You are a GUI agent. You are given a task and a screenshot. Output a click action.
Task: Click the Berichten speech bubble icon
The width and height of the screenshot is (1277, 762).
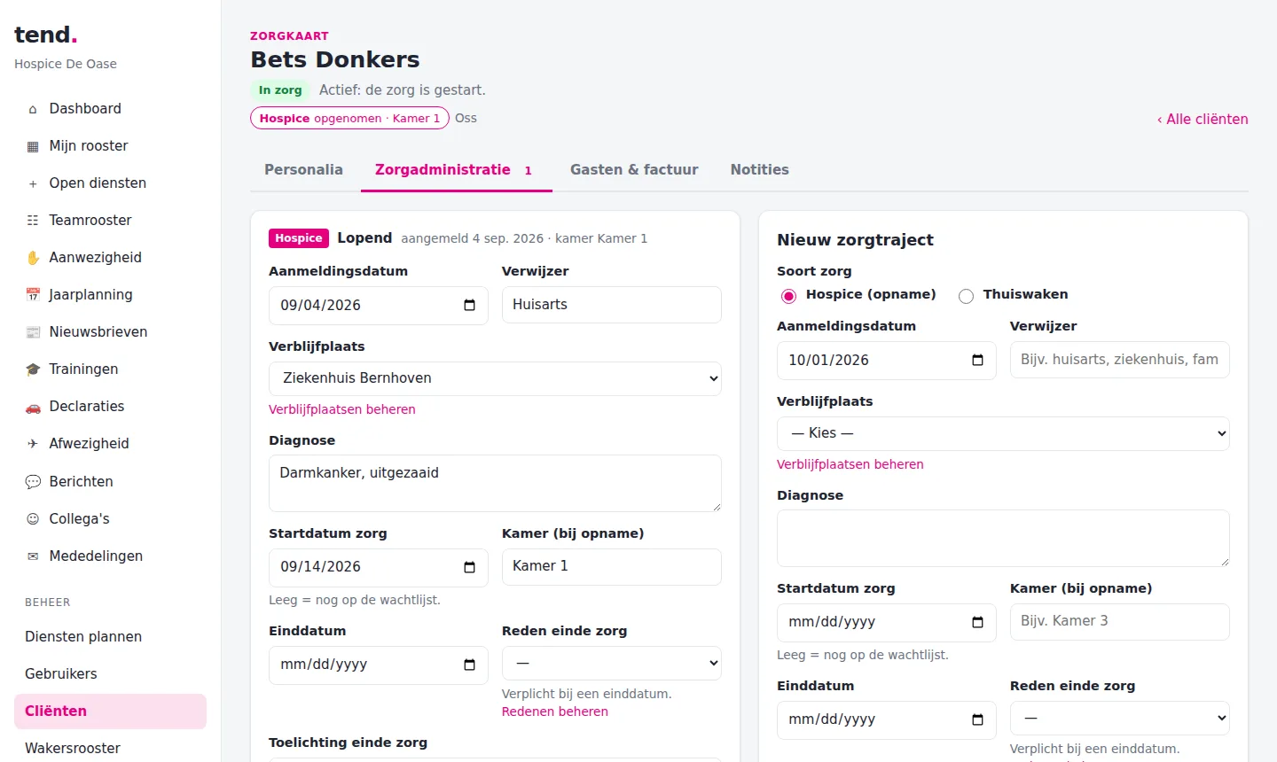[33, 482]
